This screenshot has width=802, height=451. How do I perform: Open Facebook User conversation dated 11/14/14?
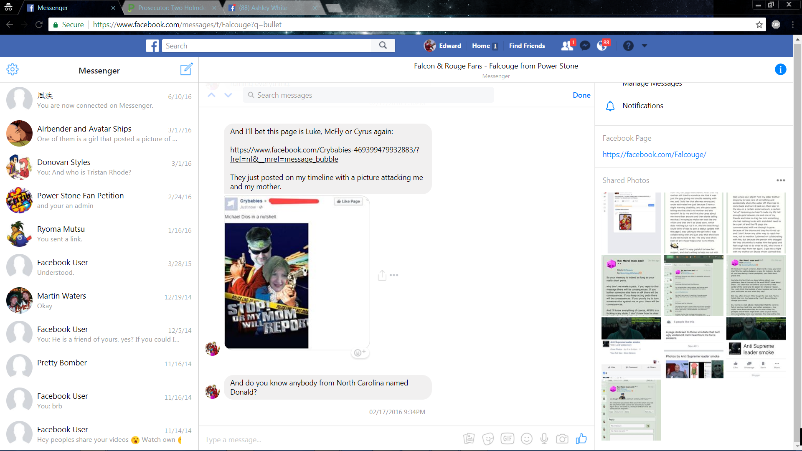tap(99, 434)
